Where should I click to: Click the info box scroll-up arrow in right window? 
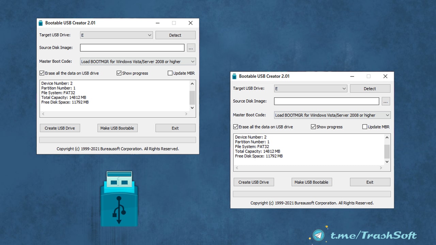(387, 137)
